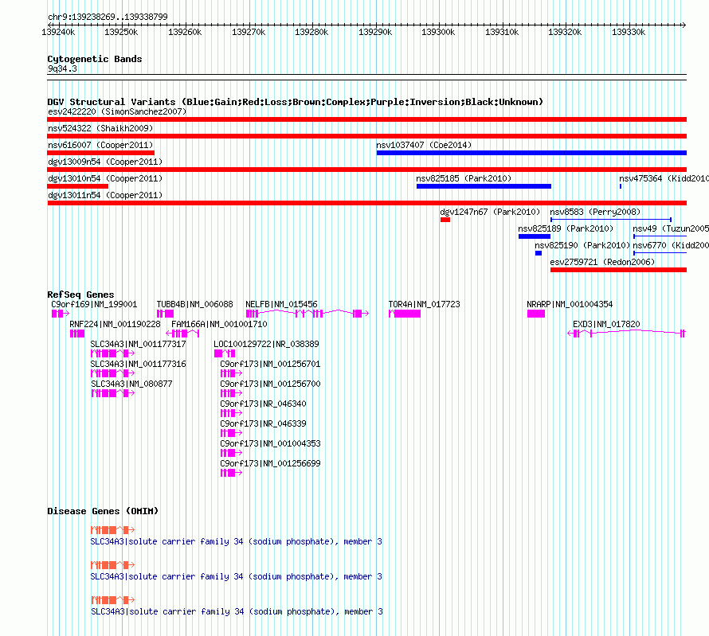Image resolution: width=709 pixels, height=636 pixels.
Task: Click the Cytogenetic Bands track title
Action: point(95,59)
